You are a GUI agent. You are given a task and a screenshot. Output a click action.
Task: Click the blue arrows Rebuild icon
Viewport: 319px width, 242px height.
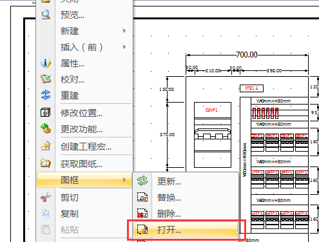point(46,95)
